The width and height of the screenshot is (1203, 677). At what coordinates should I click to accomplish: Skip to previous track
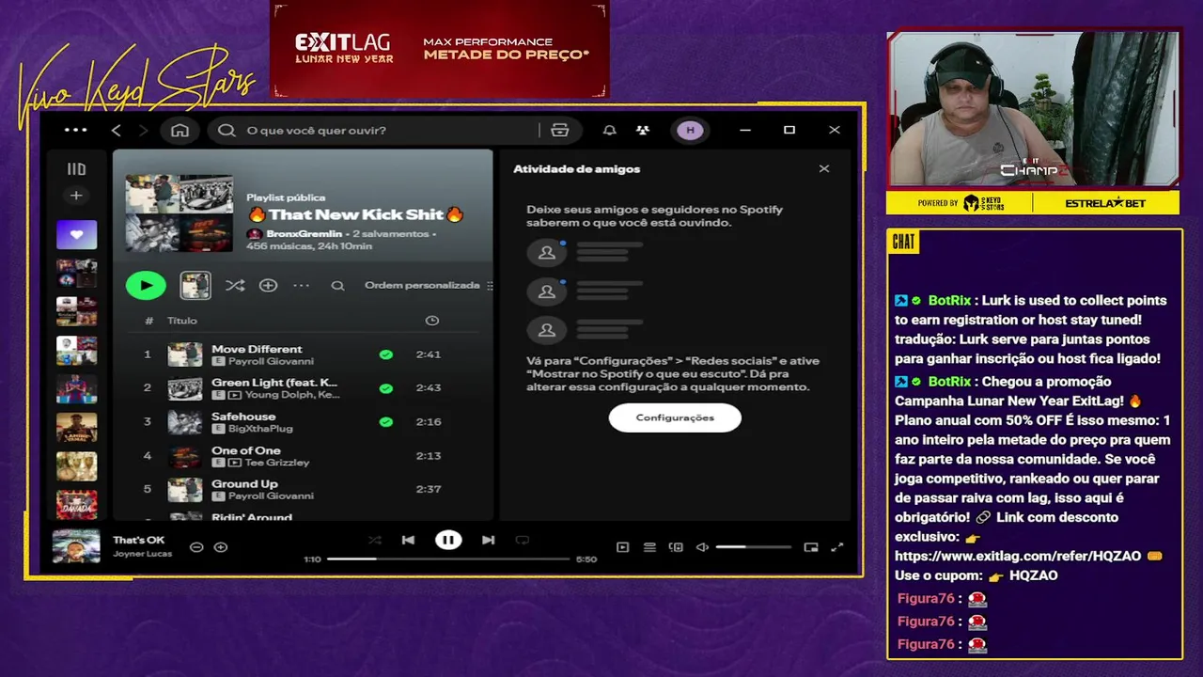click(x=408, y=540)
